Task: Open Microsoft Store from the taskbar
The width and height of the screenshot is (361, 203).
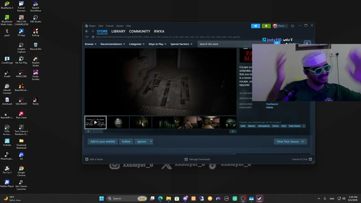Action: point(177,198)
